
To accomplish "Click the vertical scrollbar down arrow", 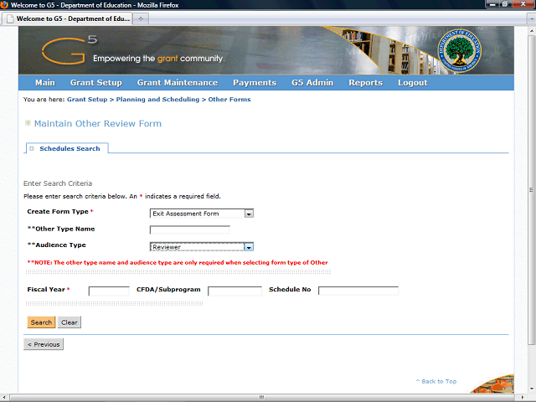I will [532, 389].
